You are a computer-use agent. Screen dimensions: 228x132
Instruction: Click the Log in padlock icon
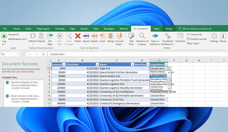click(4, 36)
